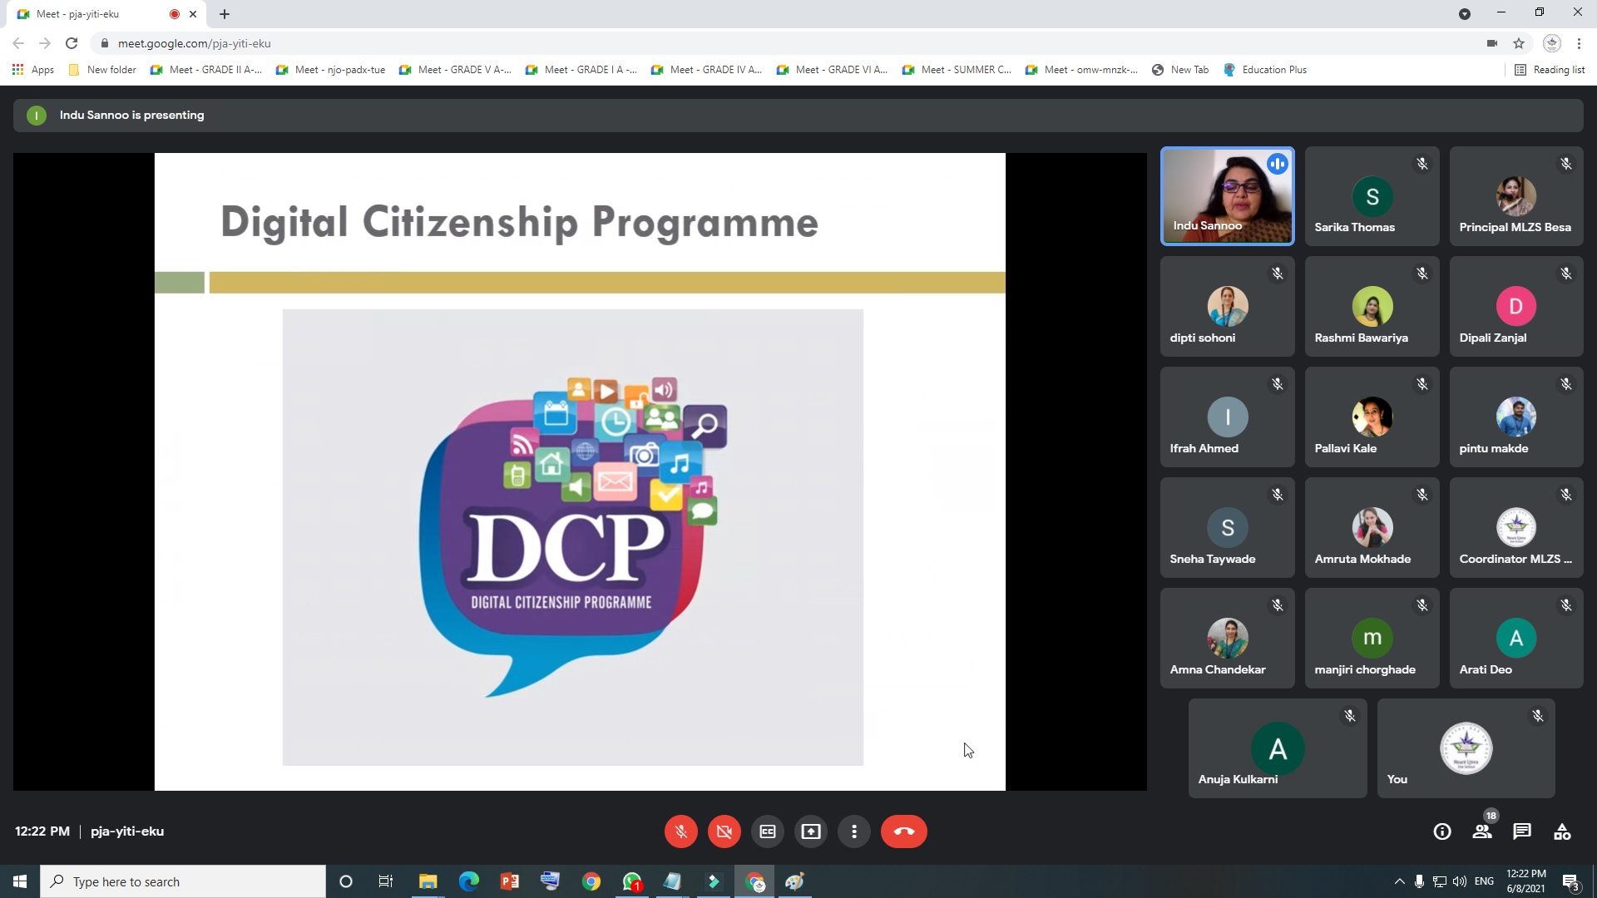The width and height of the screenshot is (1597, 898).
Task: Click the "Indu Sannoo is presenting" banner
Action: (798, 116)
